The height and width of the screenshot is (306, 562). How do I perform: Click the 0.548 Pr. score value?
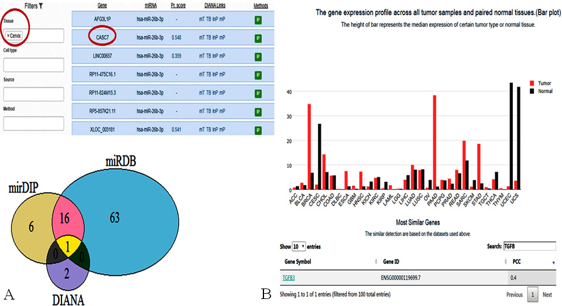pos(176,37)
